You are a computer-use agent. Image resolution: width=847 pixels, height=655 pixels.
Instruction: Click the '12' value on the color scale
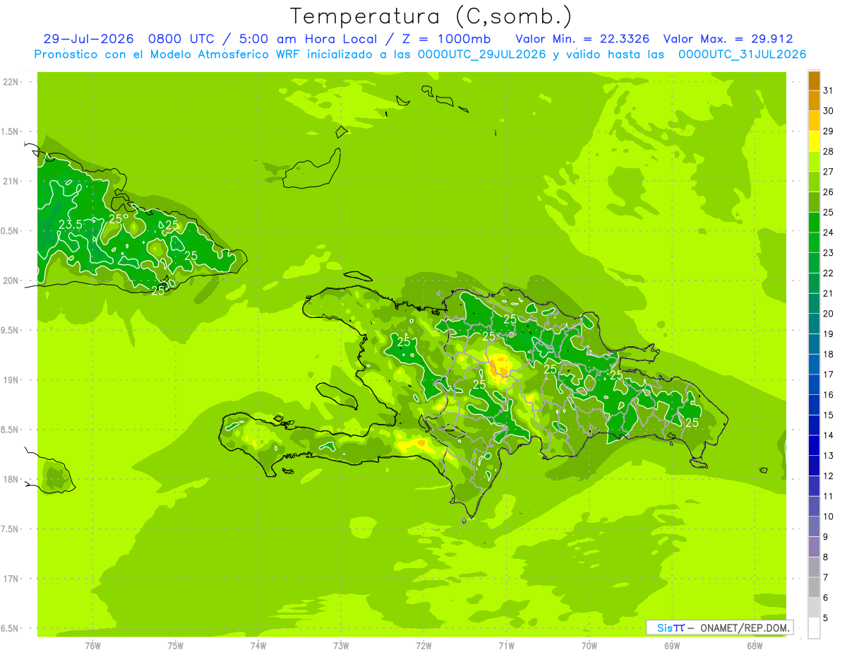pos(828,476)
